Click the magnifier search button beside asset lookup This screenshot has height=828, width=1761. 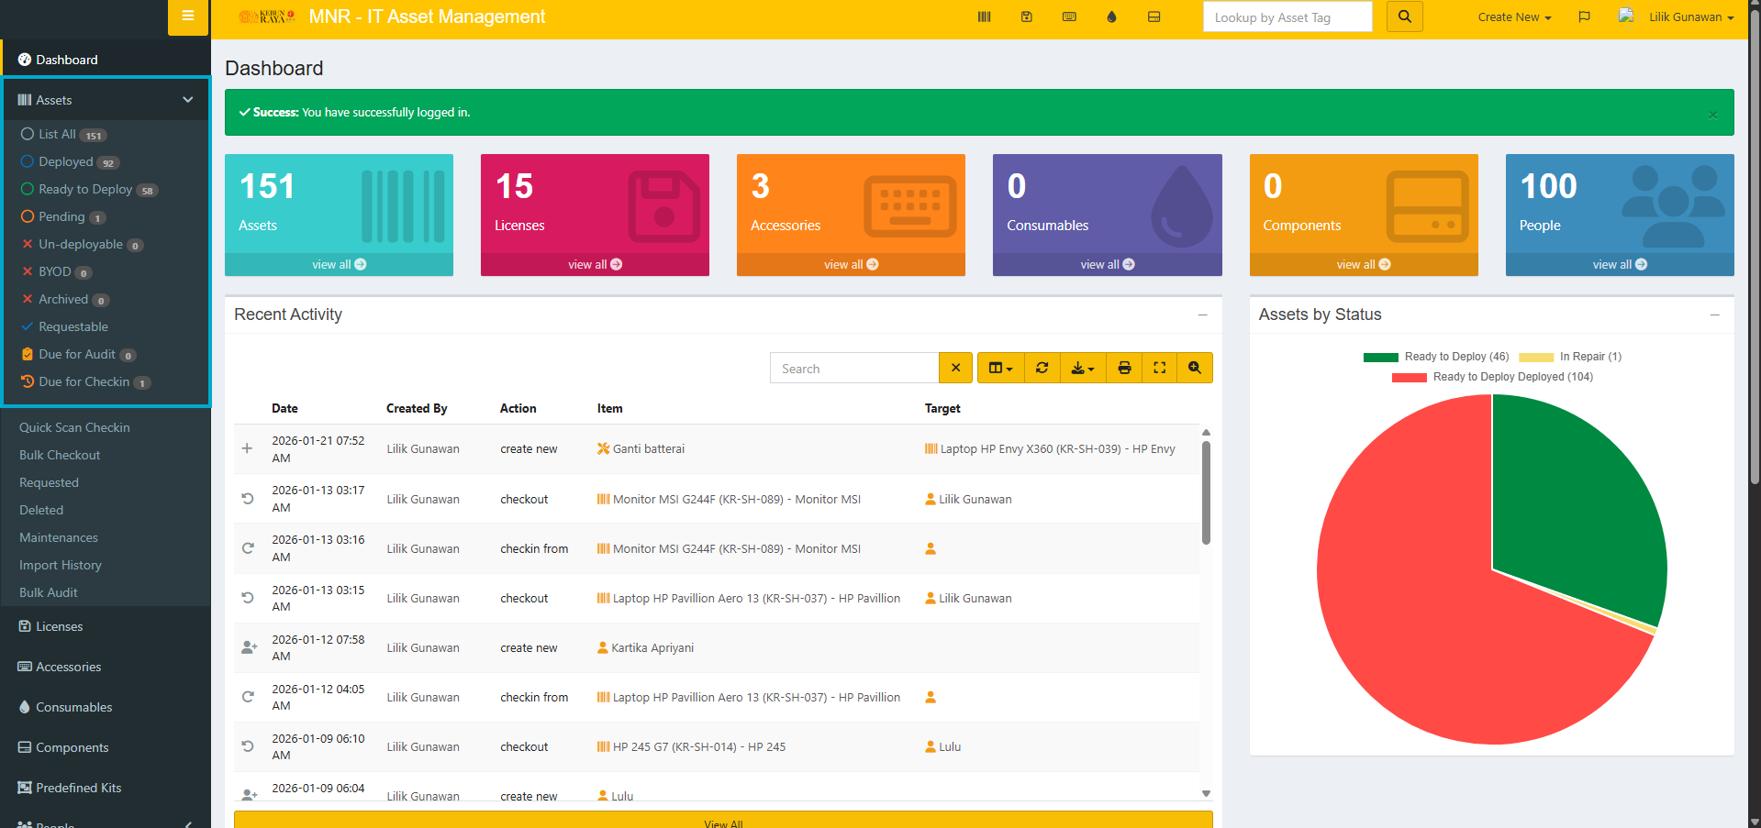1404,17
